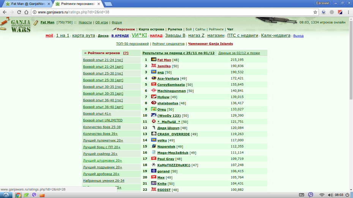Open НАПАД shortcut link
This screenshot has width=353, height=198.
click(x=156, y=36)
